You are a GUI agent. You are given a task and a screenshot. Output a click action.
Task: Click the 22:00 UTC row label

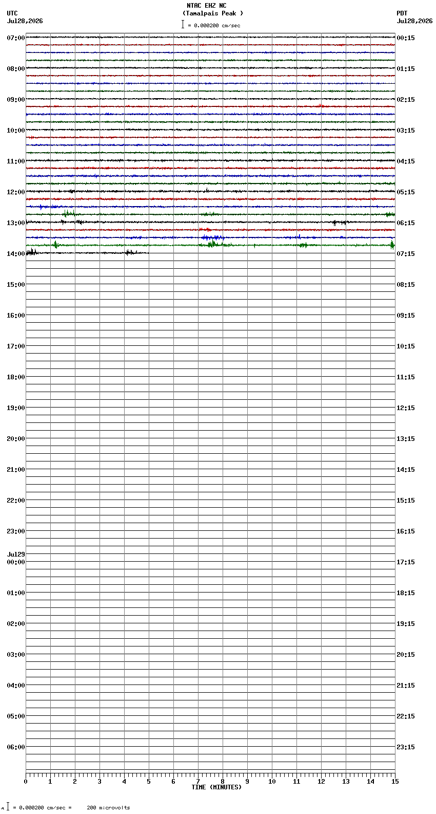(16, 501)
